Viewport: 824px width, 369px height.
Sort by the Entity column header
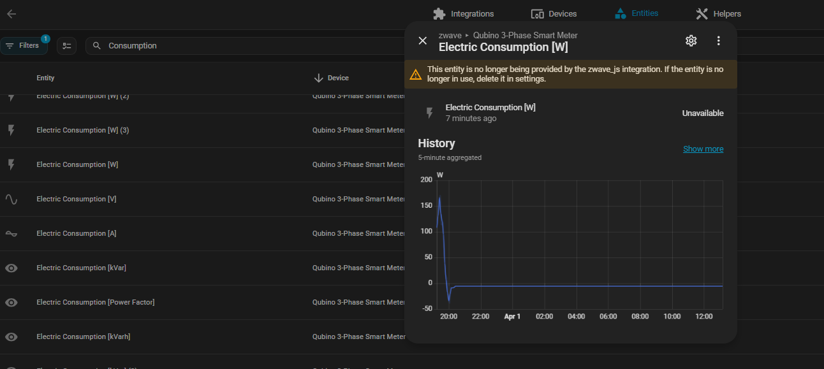point(45,78)
